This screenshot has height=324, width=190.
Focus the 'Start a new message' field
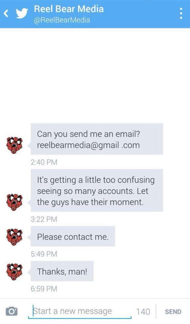(80, 311)
